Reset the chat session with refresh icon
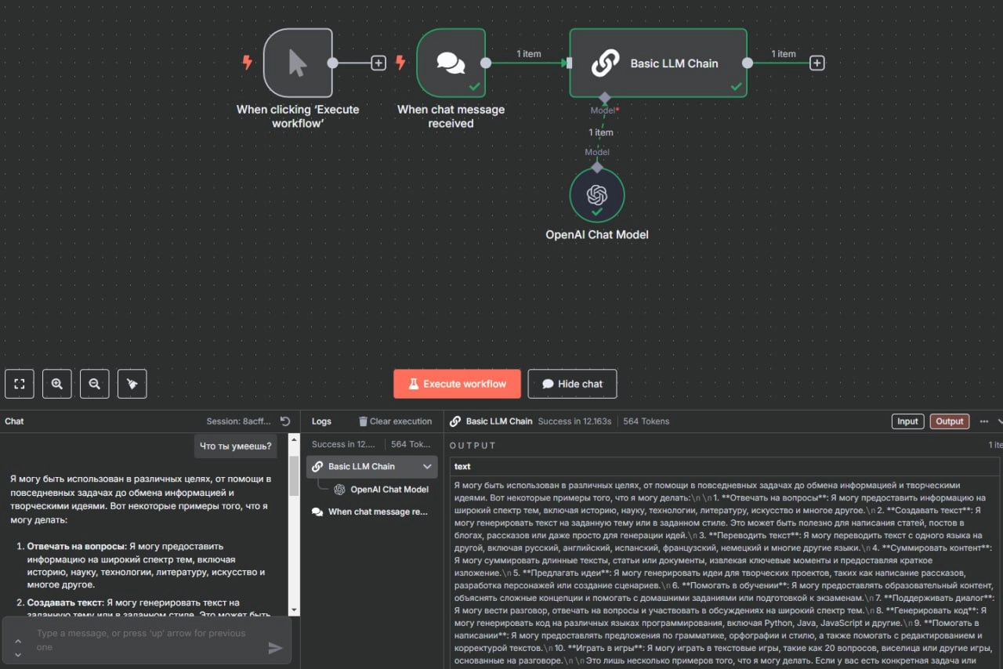Viewport: 1003px width, 669px height. [x=285, y=421]
